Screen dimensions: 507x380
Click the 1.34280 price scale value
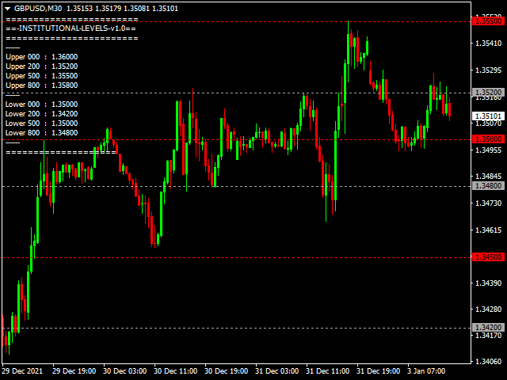point(488,310)
